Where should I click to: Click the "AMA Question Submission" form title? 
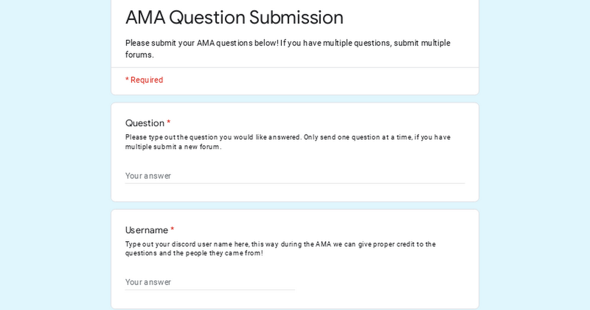[234, 17]
